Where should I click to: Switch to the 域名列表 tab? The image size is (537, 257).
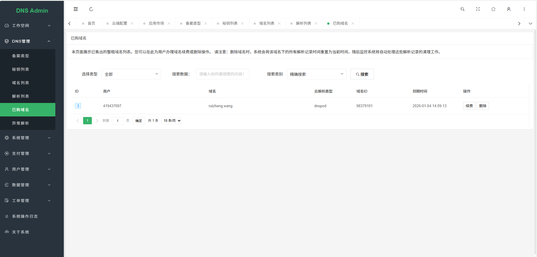point(267,24)
